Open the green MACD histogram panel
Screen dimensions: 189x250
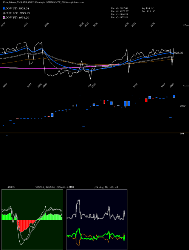[x=32, y=220]
